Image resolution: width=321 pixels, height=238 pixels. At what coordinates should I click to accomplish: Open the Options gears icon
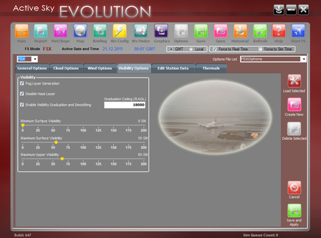[x=181, y=31]
